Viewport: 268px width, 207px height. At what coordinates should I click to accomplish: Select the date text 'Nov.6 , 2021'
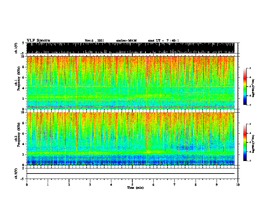click(x=94, y=41)
